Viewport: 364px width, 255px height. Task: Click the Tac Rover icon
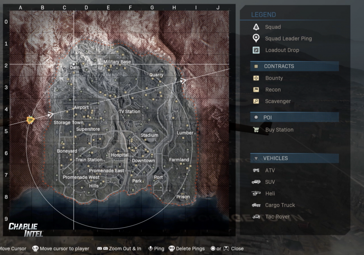[x=256, y=217]
